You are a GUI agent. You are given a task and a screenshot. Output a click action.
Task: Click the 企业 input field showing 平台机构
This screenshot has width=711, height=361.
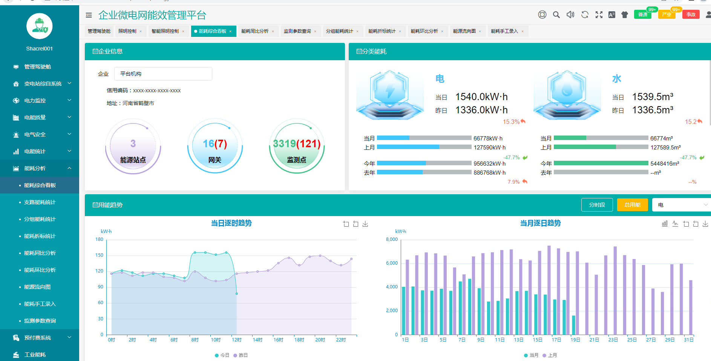(x=163, y=74)
